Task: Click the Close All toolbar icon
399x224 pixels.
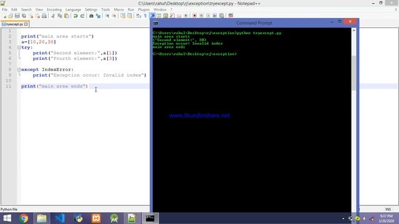Action: [x=37, y=16]
